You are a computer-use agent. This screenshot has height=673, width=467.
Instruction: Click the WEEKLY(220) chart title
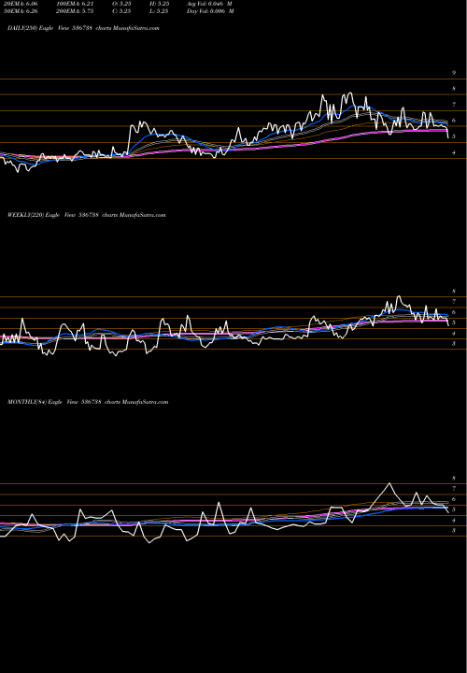(x=86, y=215)
